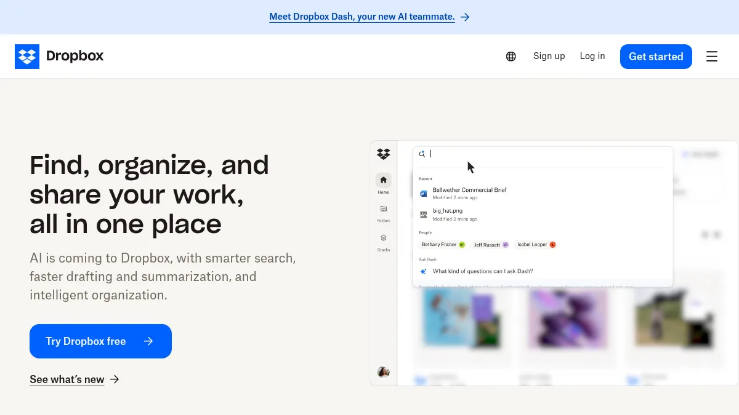The image size is (739, 415).
Task: Select the Jeff Russett people chip
Action: 490,244
